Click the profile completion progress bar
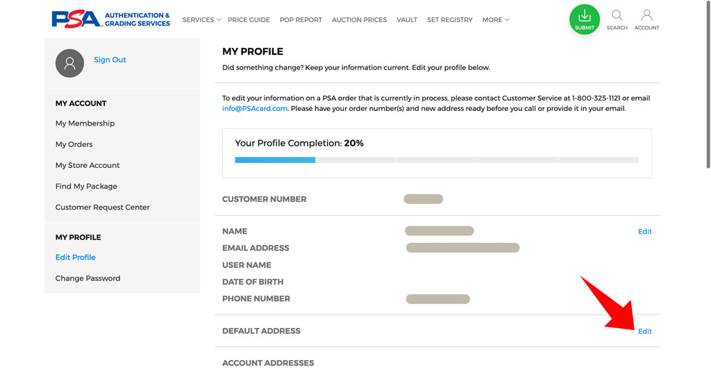Viewport: 711px width, 376px height. [437, 160]
